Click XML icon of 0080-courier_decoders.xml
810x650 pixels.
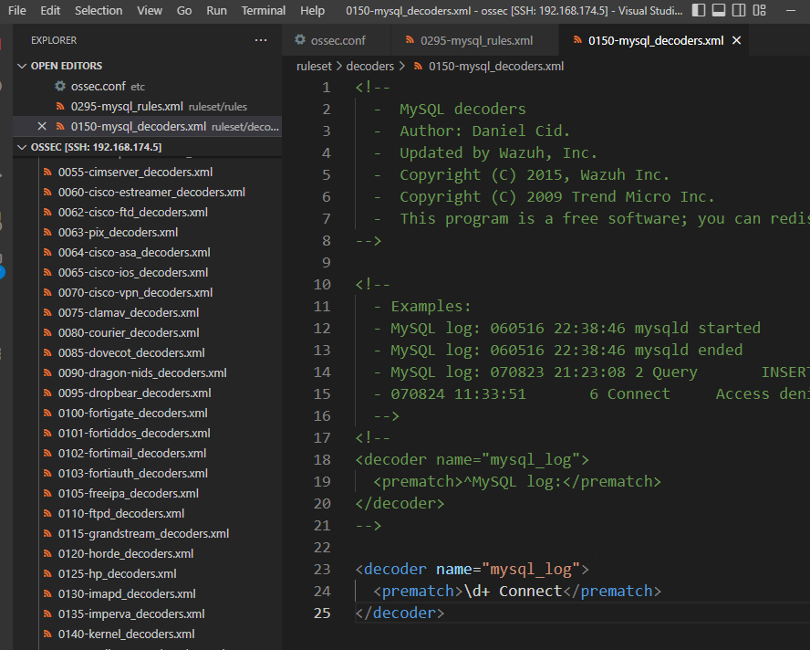click(47, 332)
